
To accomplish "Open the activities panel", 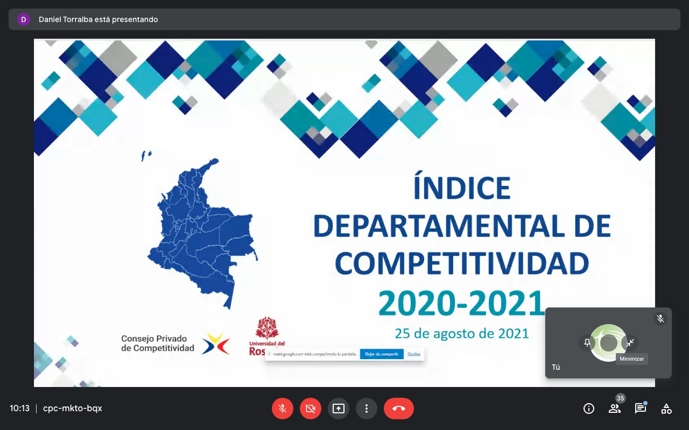I will click(666, 408).
